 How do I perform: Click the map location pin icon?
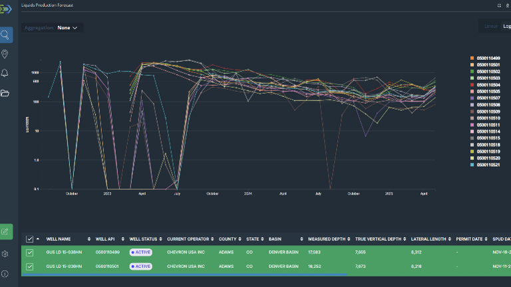(5, 54)
